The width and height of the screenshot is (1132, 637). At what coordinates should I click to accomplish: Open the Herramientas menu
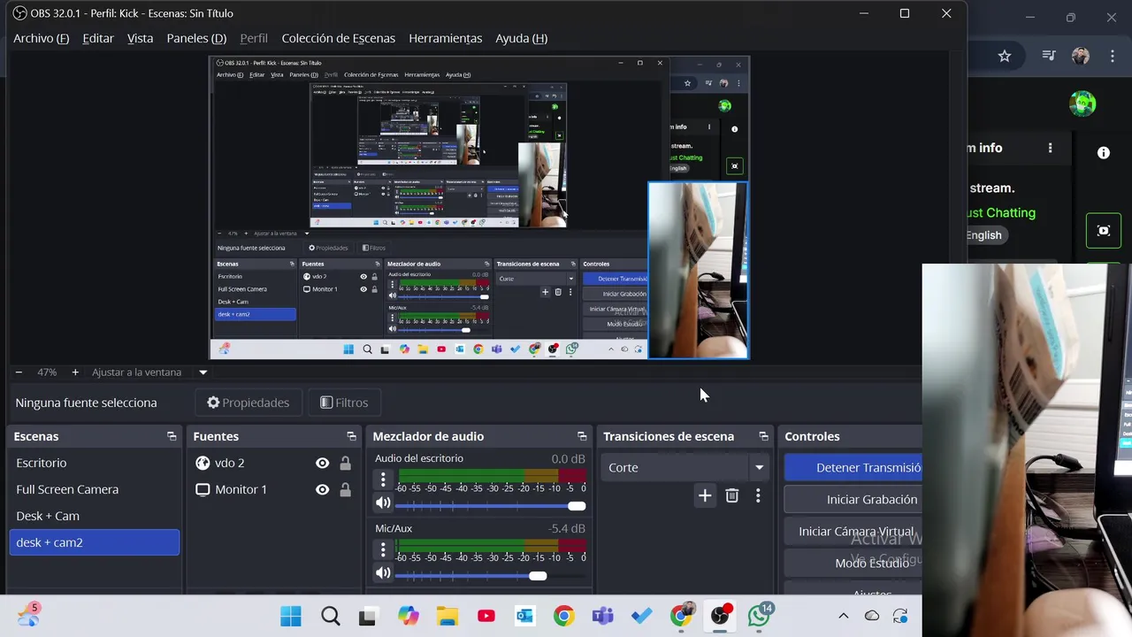[445, 38]
